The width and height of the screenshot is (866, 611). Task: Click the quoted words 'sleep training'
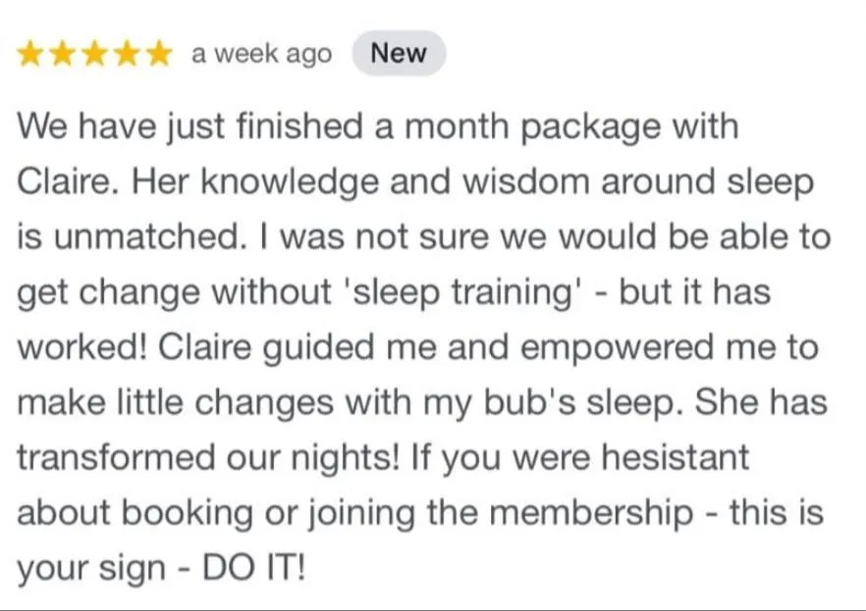click(507, 293)
